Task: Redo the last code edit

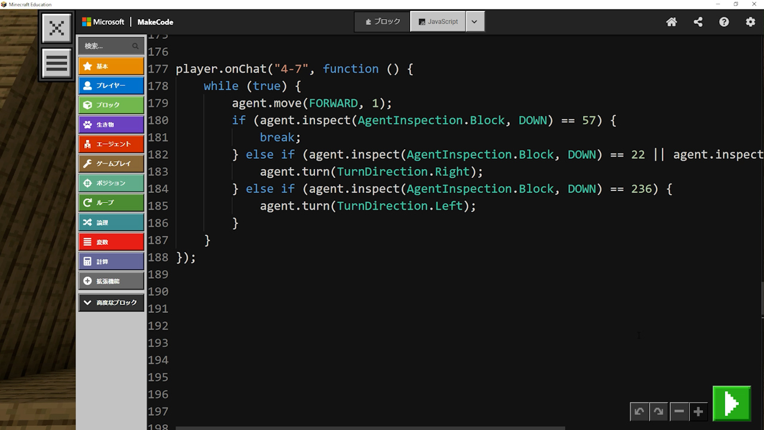Action: pos(658,411)
